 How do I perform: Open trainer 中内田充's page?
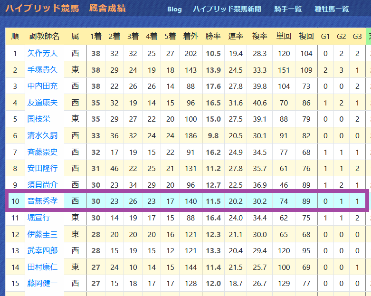[x=42, y=86]
